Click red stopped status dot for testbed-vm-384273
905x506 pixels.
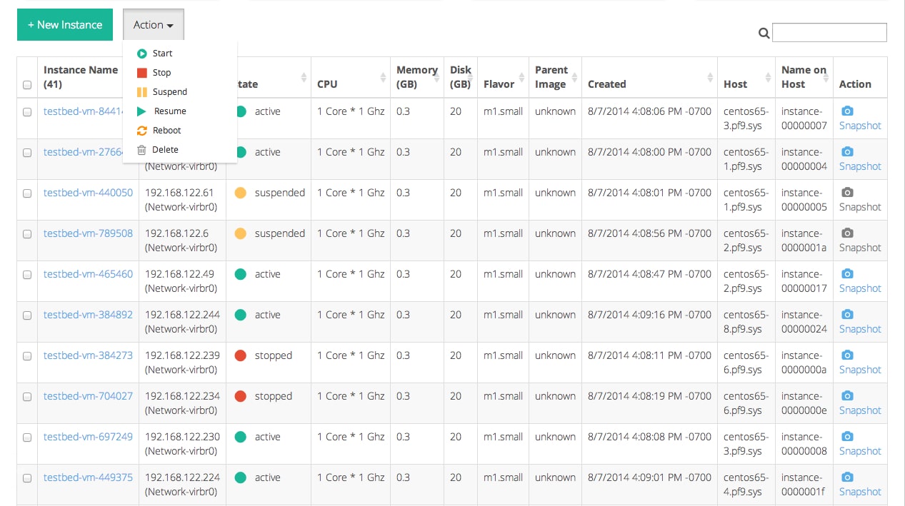pyautogui.click(x=241, y=355)
